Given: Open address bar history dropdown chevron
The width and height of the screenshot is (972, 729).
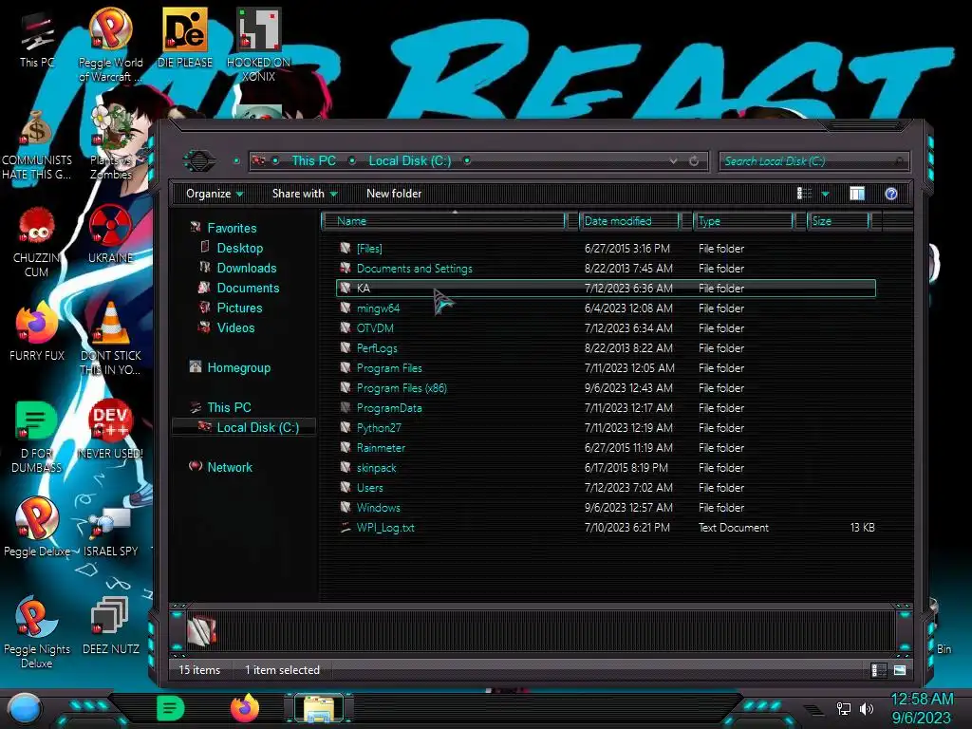Looking at the screenshot, I should pyautogui.click(x=673, y=161).
